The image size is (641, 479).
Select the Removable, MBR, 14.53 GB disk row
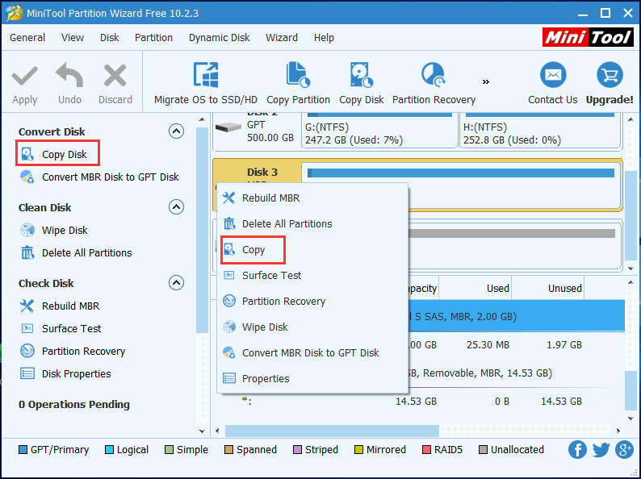[x=517, y=373]
